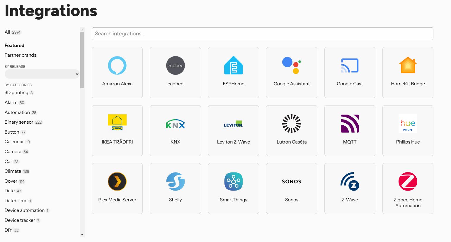Choose the Camera category

click(17, 152)
